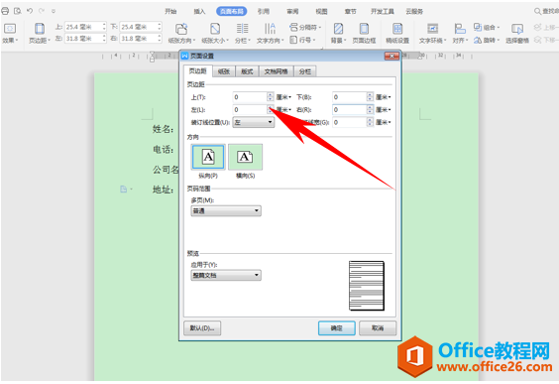
Task: Switch to the 章节 ribbon tab
Action: tap(351, 12)
